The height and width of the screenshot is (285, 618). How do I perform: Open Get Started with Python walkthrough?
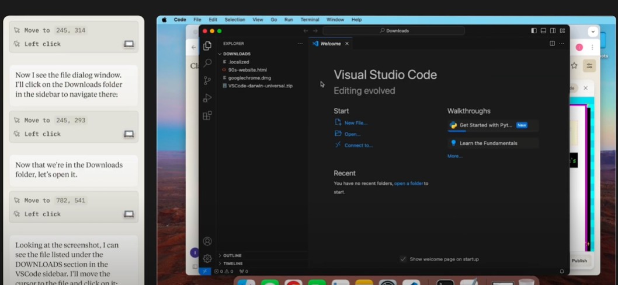point(492,126)
